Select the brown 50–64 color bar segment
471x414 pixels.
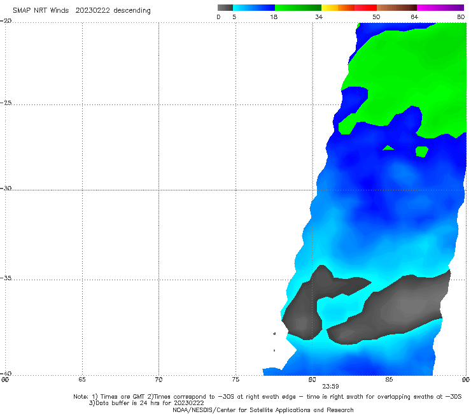point(397,8)
